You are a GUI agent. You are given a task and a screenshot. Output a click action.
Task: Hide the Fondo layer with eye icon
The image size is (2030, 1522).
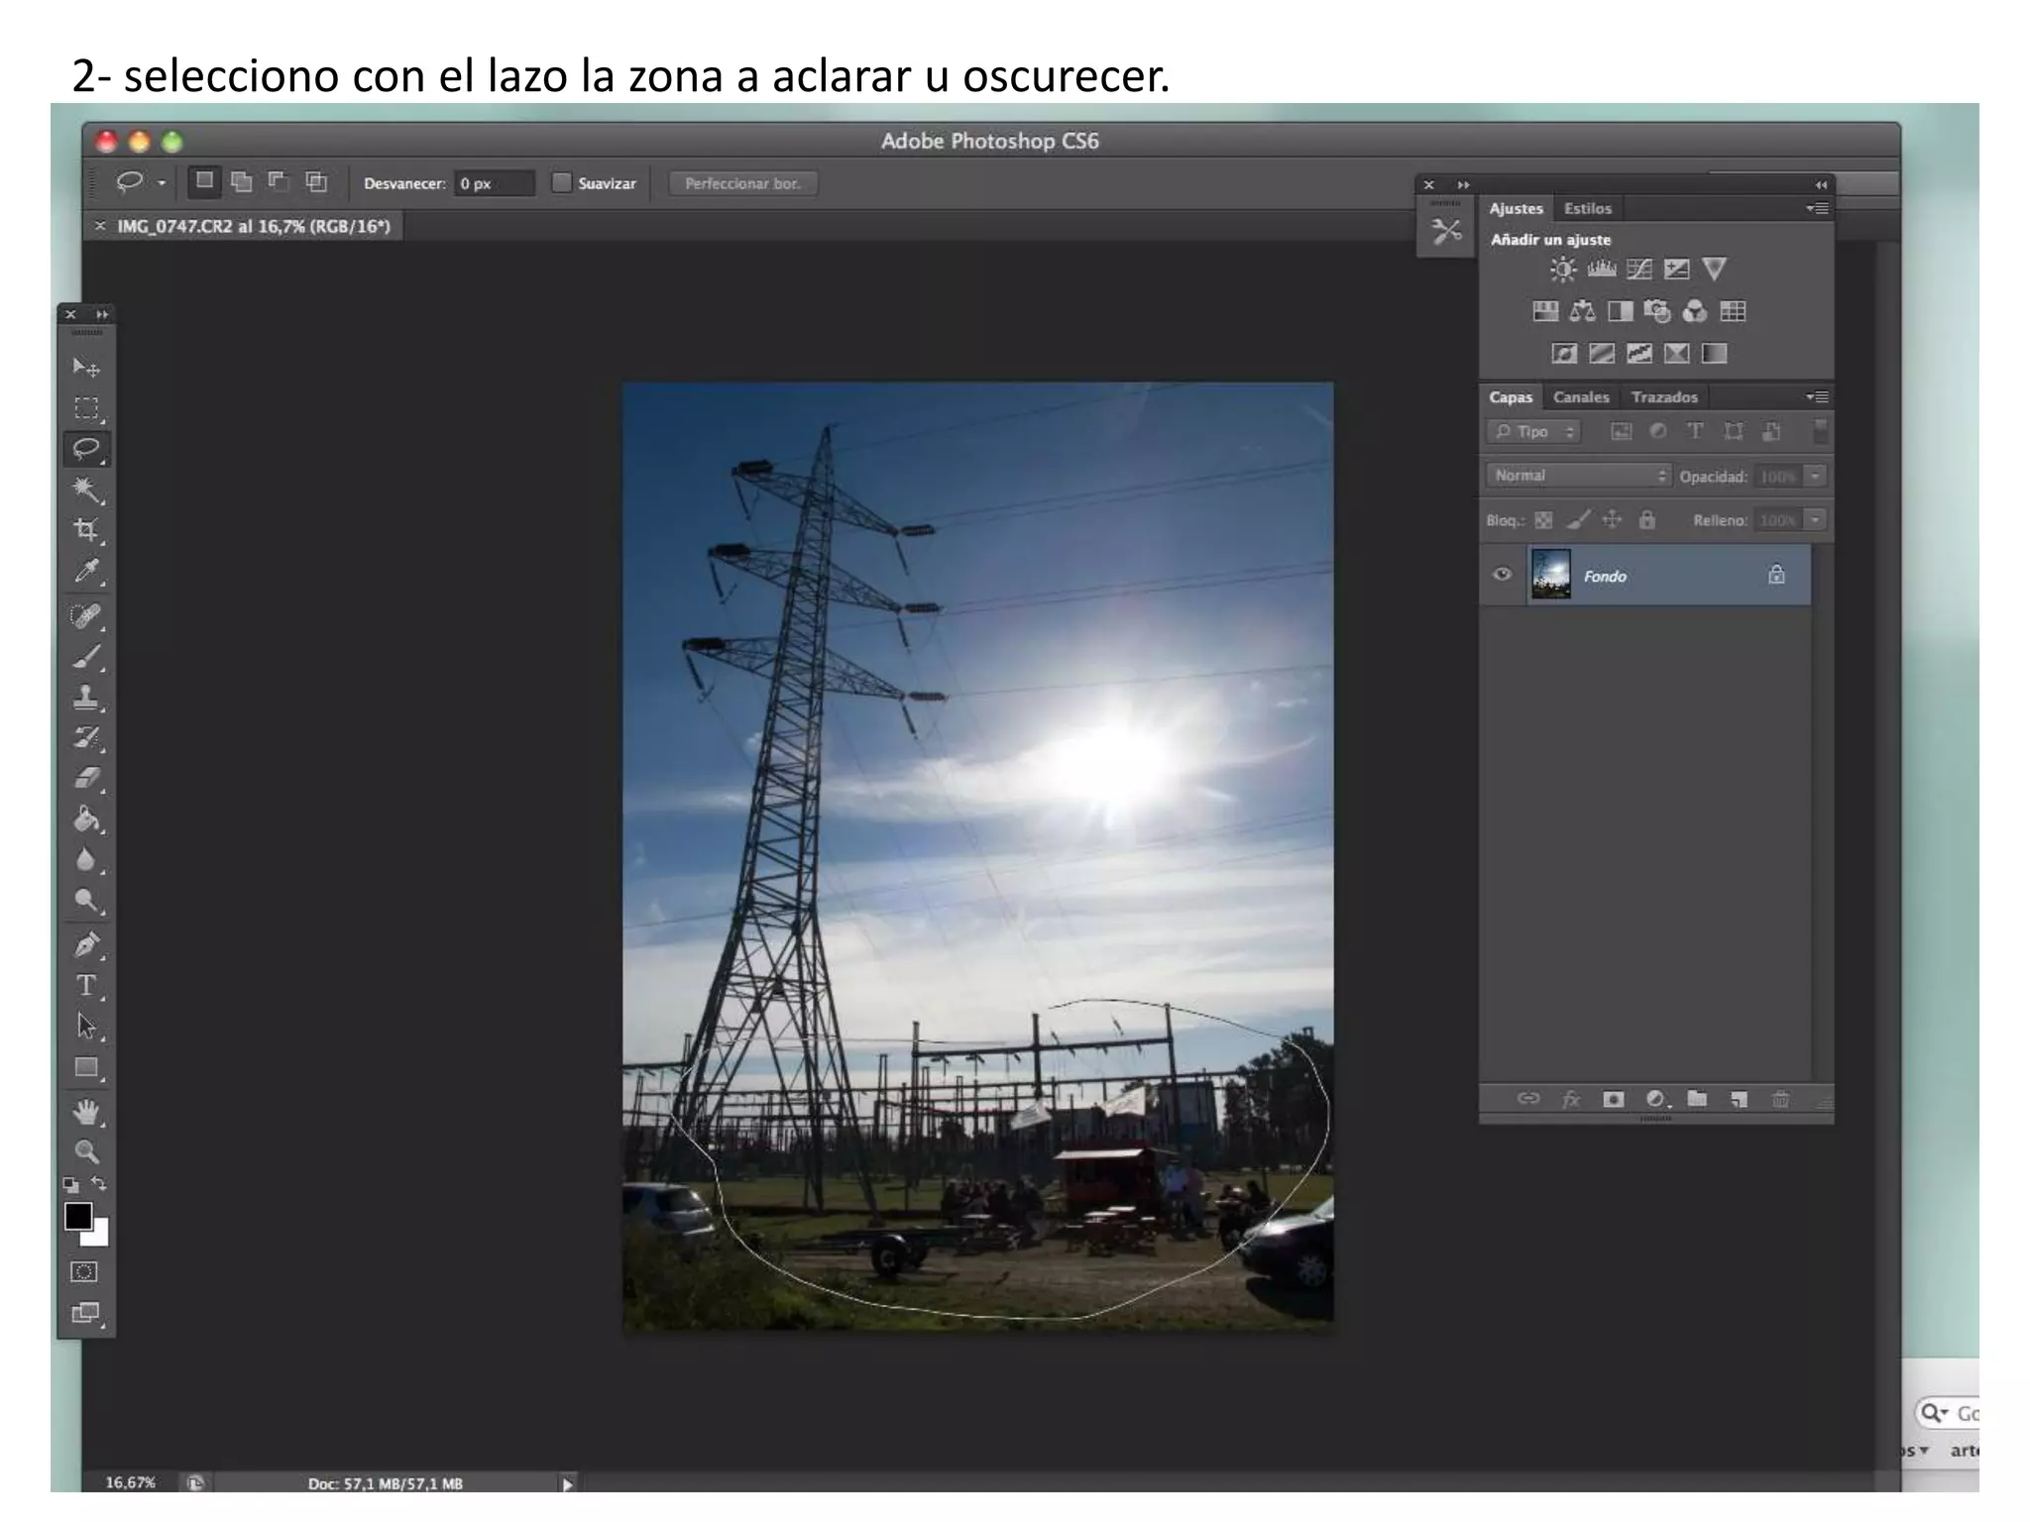point(1502,575)
